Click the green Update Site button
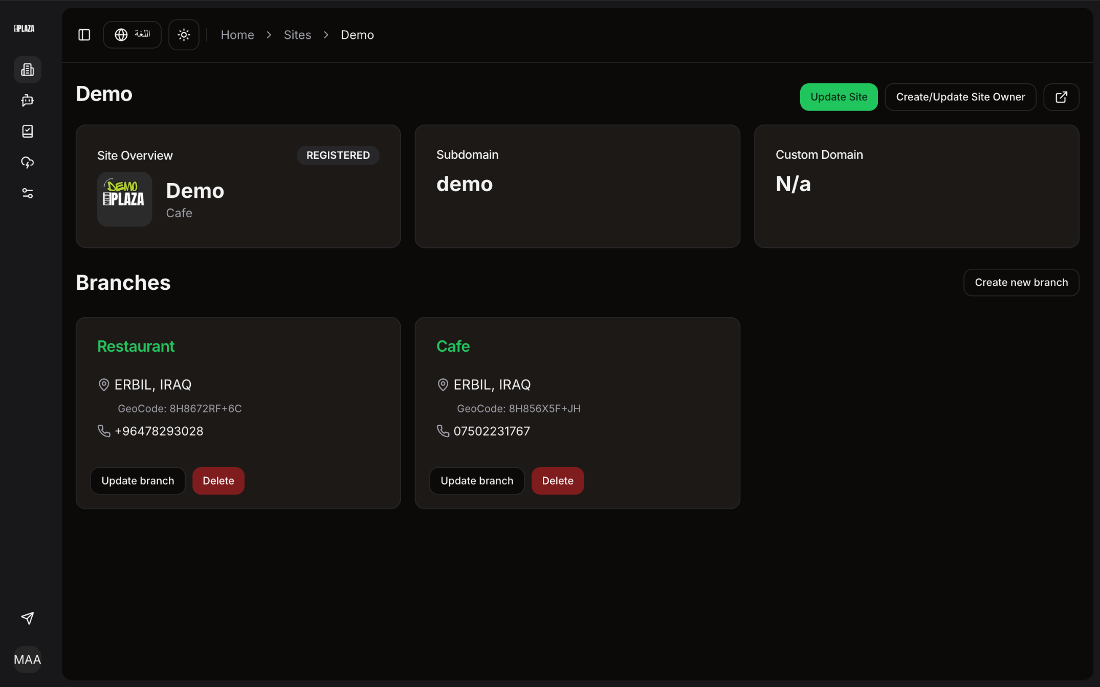1100x687 pixels. 839,97
